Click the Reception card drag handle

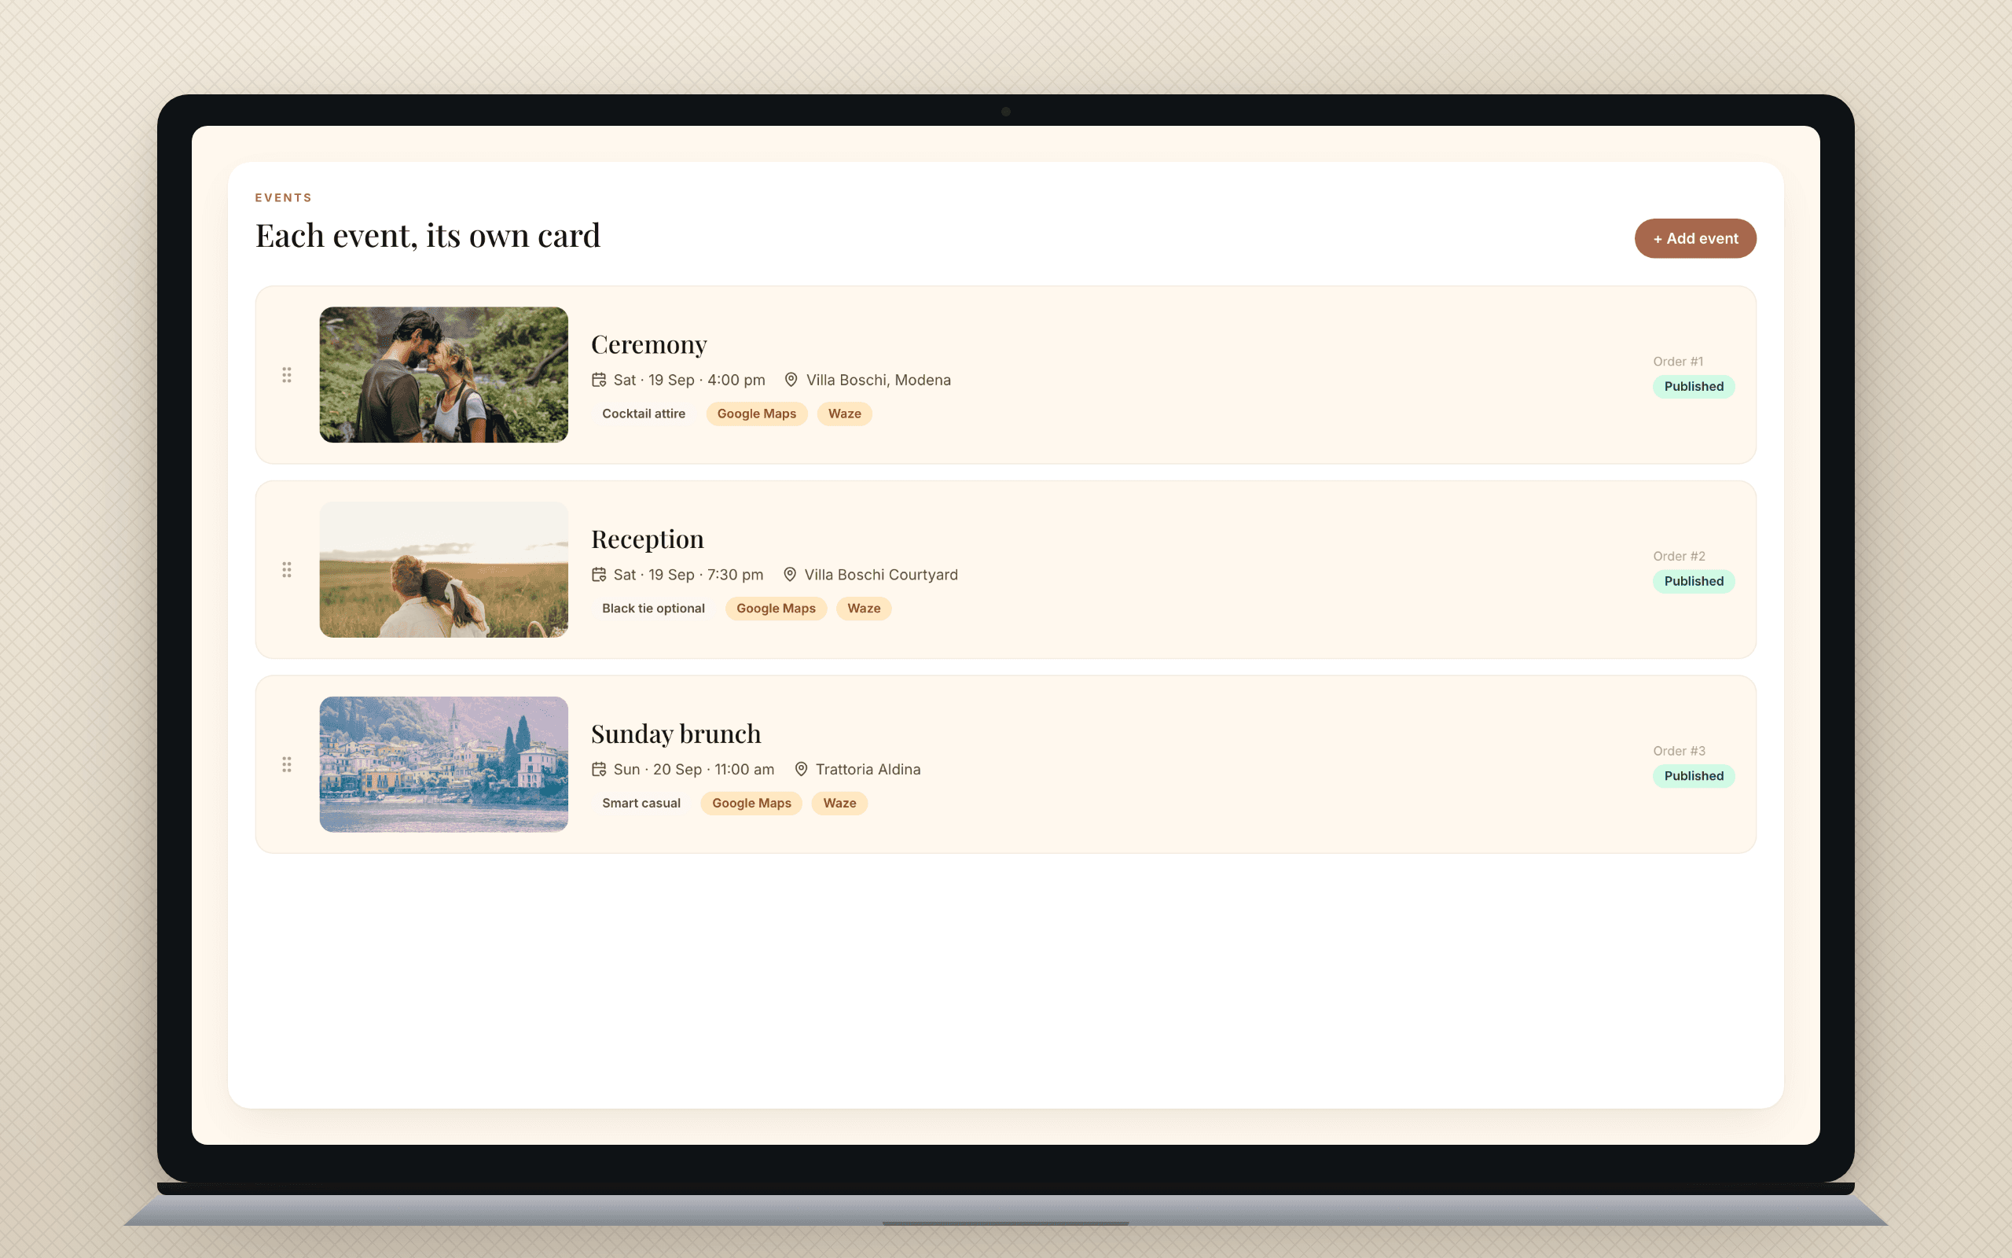[x=287, y=570]
